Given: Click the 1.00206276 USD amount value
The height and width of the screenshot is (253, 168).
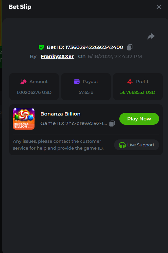Looking at the screenshot, I should (34, 93).
